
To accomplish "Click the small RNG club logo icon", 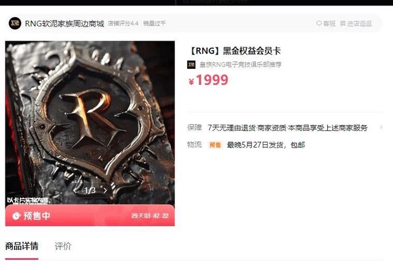I will (x=191, y=65).
